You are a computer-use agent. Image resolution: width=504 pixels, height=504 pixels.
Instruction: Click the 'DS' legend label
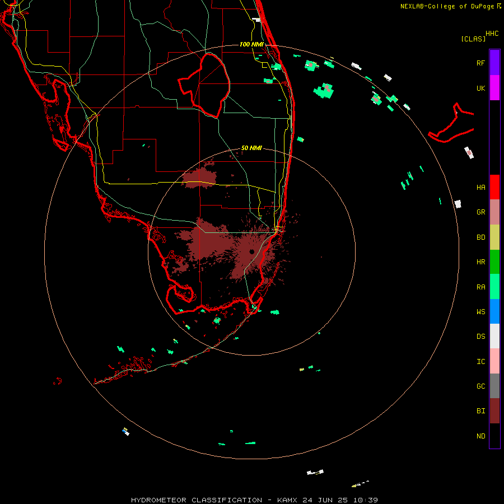pos(480,337)
